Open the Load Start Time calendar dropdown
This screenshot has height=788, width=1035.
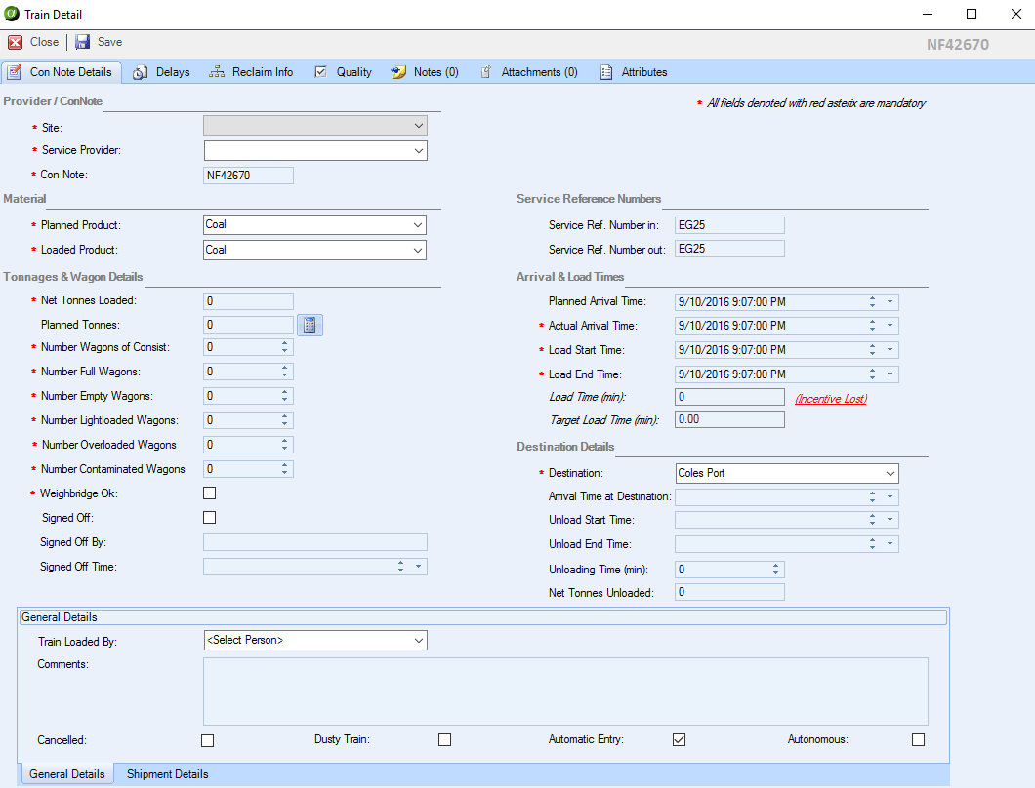point(890,350)
